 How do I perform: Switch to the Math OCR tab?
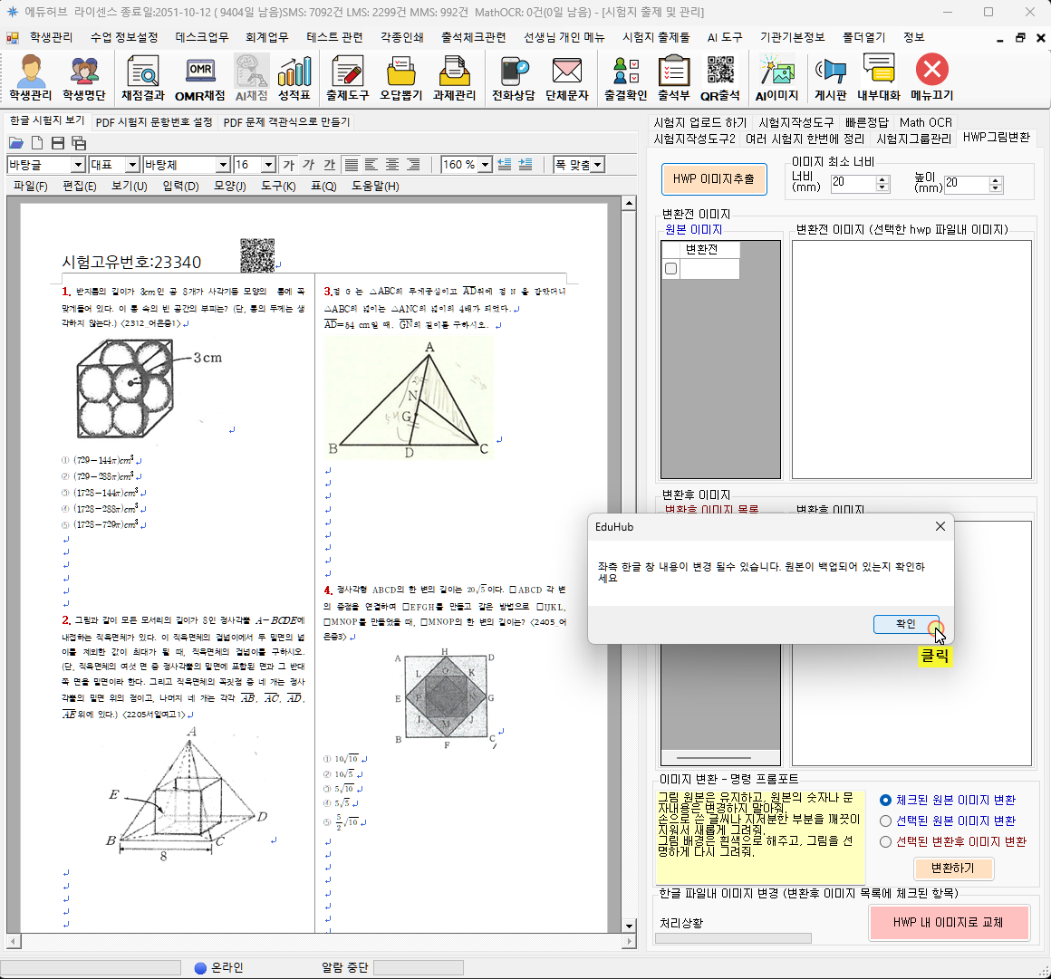coord(925,122)
